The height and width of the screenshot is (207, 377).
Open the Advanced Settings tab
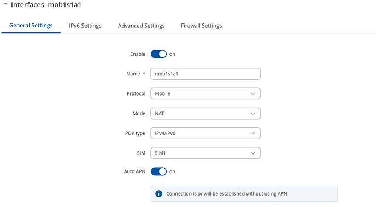141,26
